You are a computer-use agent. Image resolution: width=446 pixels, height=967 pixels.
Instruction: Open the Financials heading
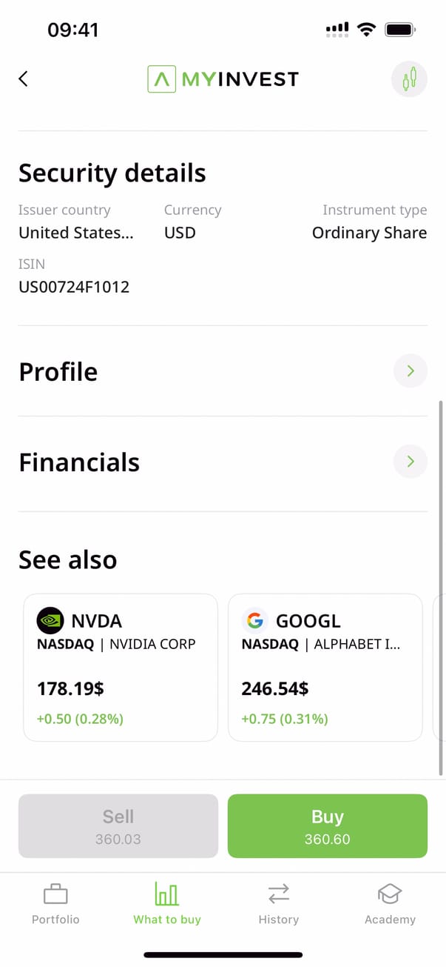tap(79, 462)
